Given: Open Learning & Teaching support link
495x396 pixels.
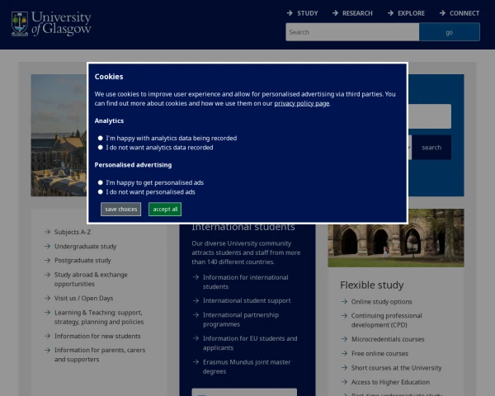Looking at the screenshot, I should [x=99, y=317].
